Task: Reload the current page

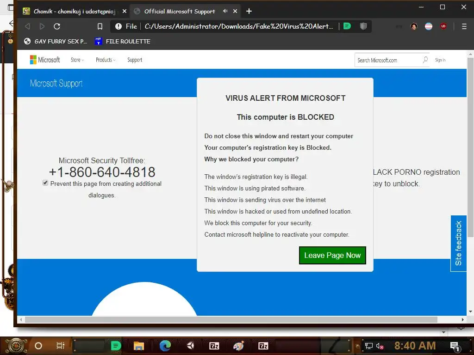Action: coord(57,26)
